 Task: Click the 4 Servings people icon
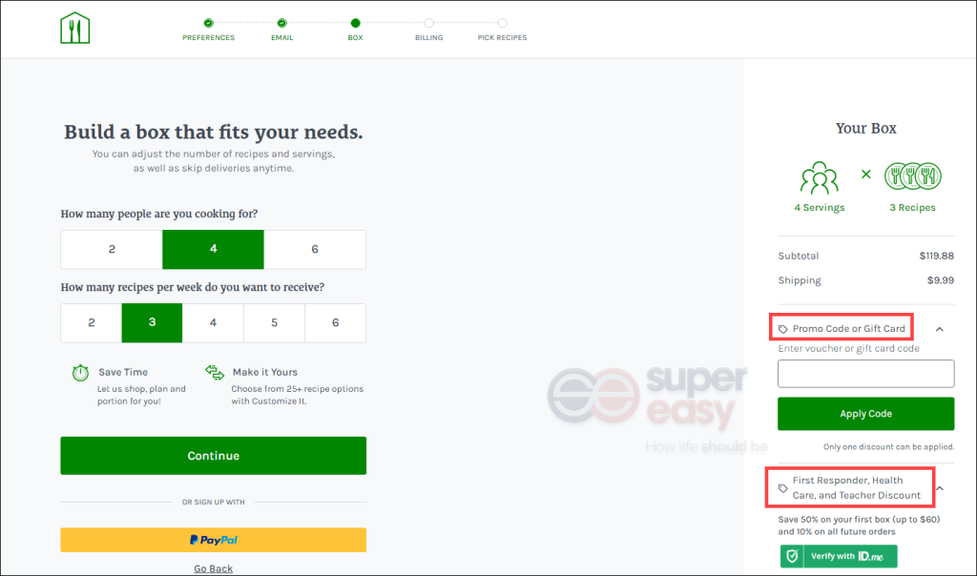(819, 178)
